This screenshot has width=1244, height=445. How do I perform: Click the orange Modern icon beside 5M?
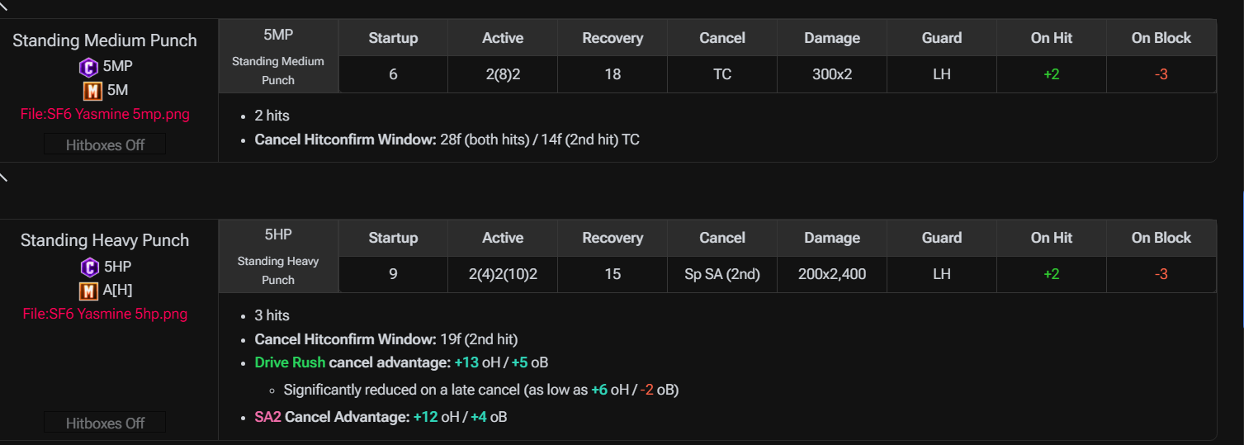pyautogui.click(x=92, y=90)
